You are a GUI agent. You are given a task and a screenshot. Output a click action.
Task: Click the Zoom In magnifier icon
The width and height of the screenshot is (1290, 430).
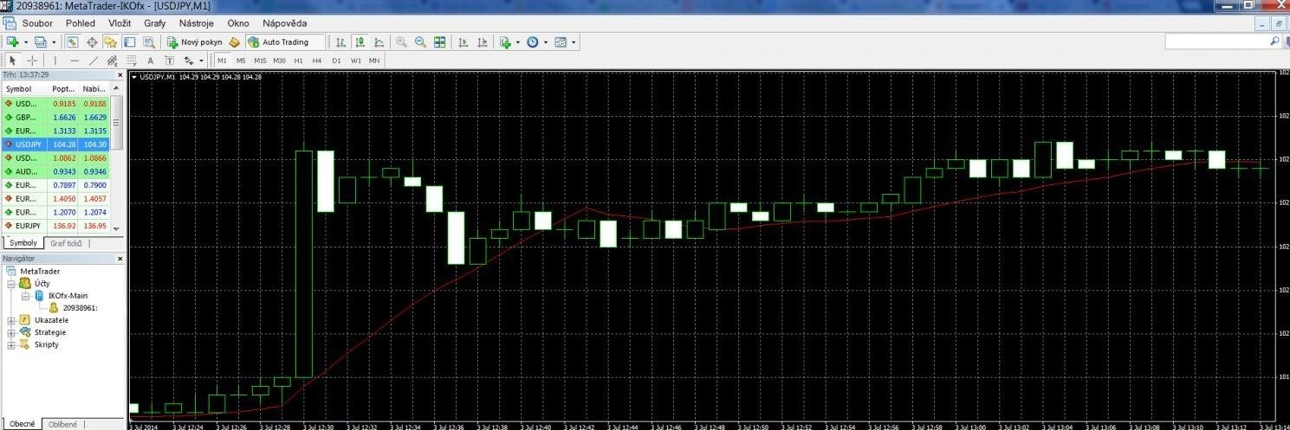[x=401, y=42]
